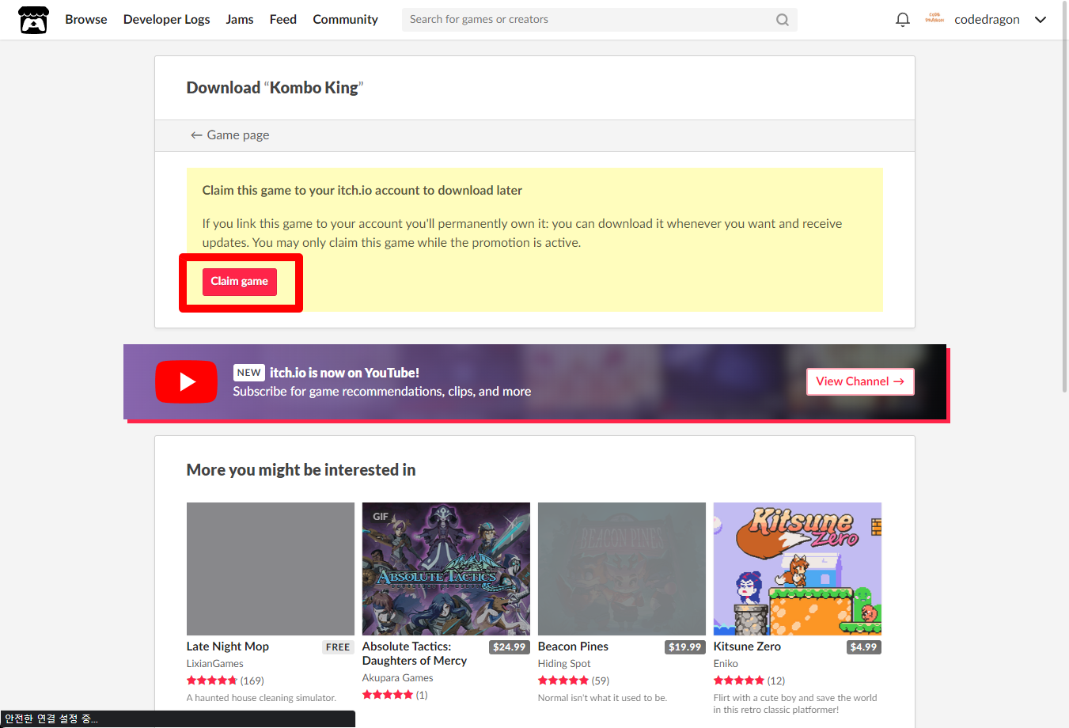The width and height of the screenshot is (1069, 728).
Task: Open the Kitsune Zero cover image
Action: pyautogui.click(x=798, y=569)
